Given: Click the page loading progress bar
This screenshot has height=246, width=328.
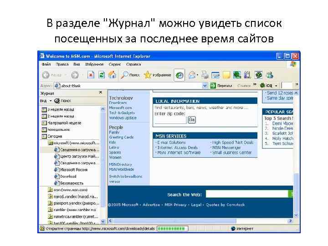Looking at the screenshot, I should tap(172, 228).
